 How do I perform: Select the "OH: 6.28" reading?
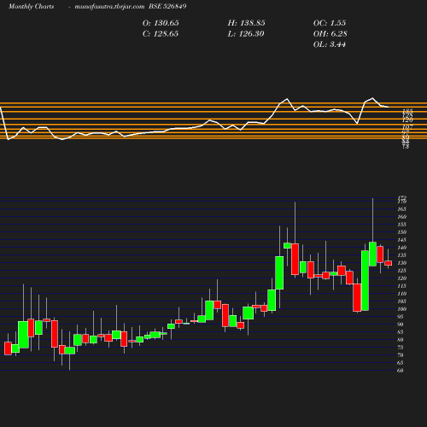pyautogui.click(x=330, y=34)
